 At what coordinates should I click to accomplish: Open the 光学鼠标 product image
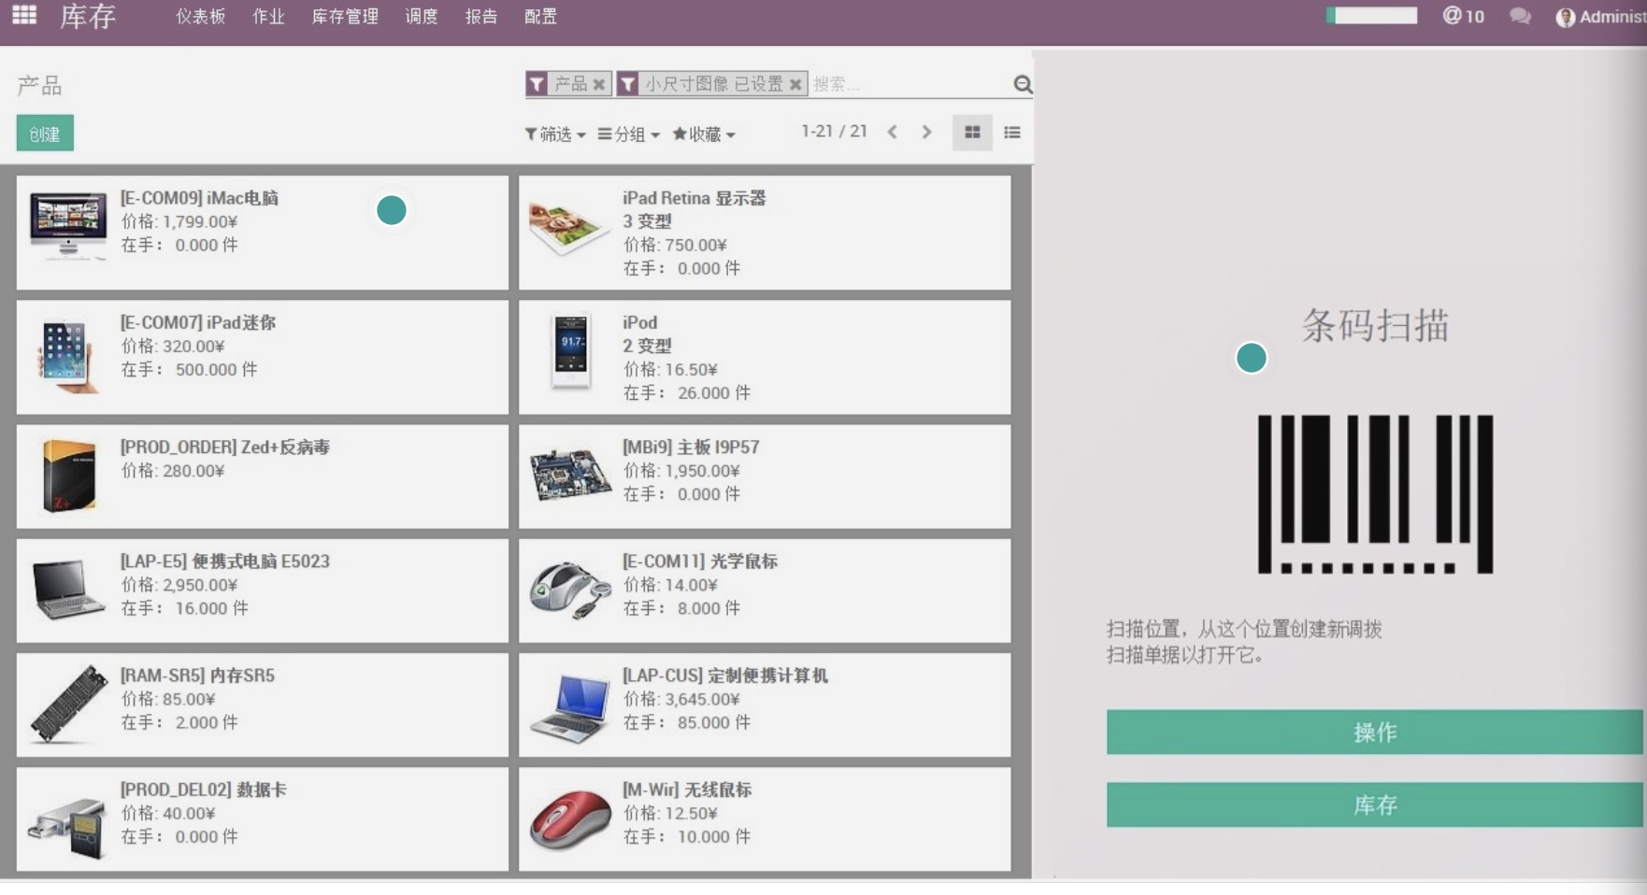(x=570, y=590)
